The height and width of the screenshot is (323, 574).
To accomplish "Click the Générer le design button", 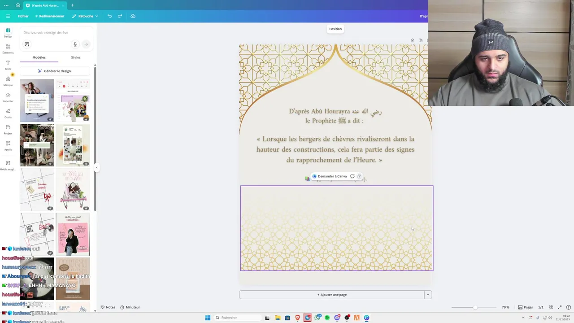I will coord(55,71).
